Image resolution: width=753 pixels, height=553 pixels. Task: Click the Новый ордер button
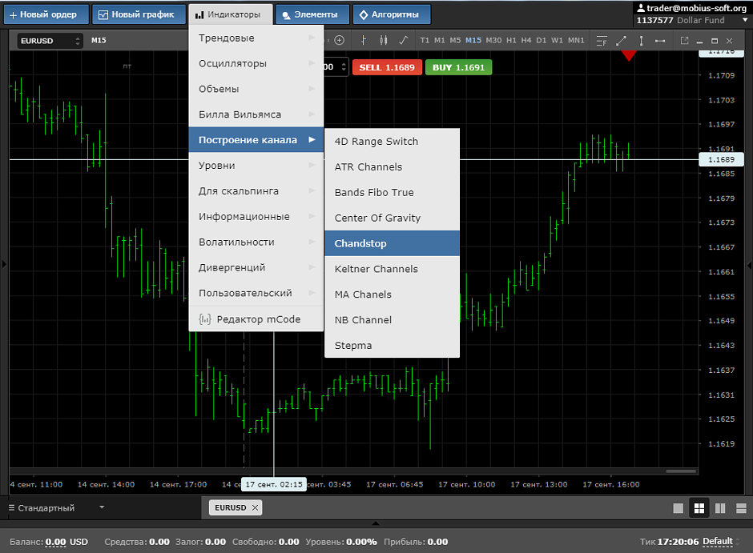pyautogui.click(x=46, y=14)
